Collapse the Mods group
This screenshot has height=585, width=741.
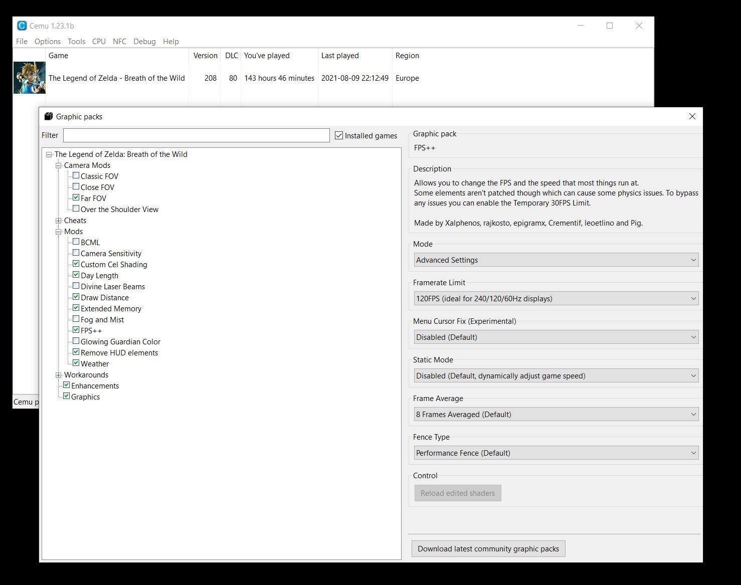click(x=58, y=232)
